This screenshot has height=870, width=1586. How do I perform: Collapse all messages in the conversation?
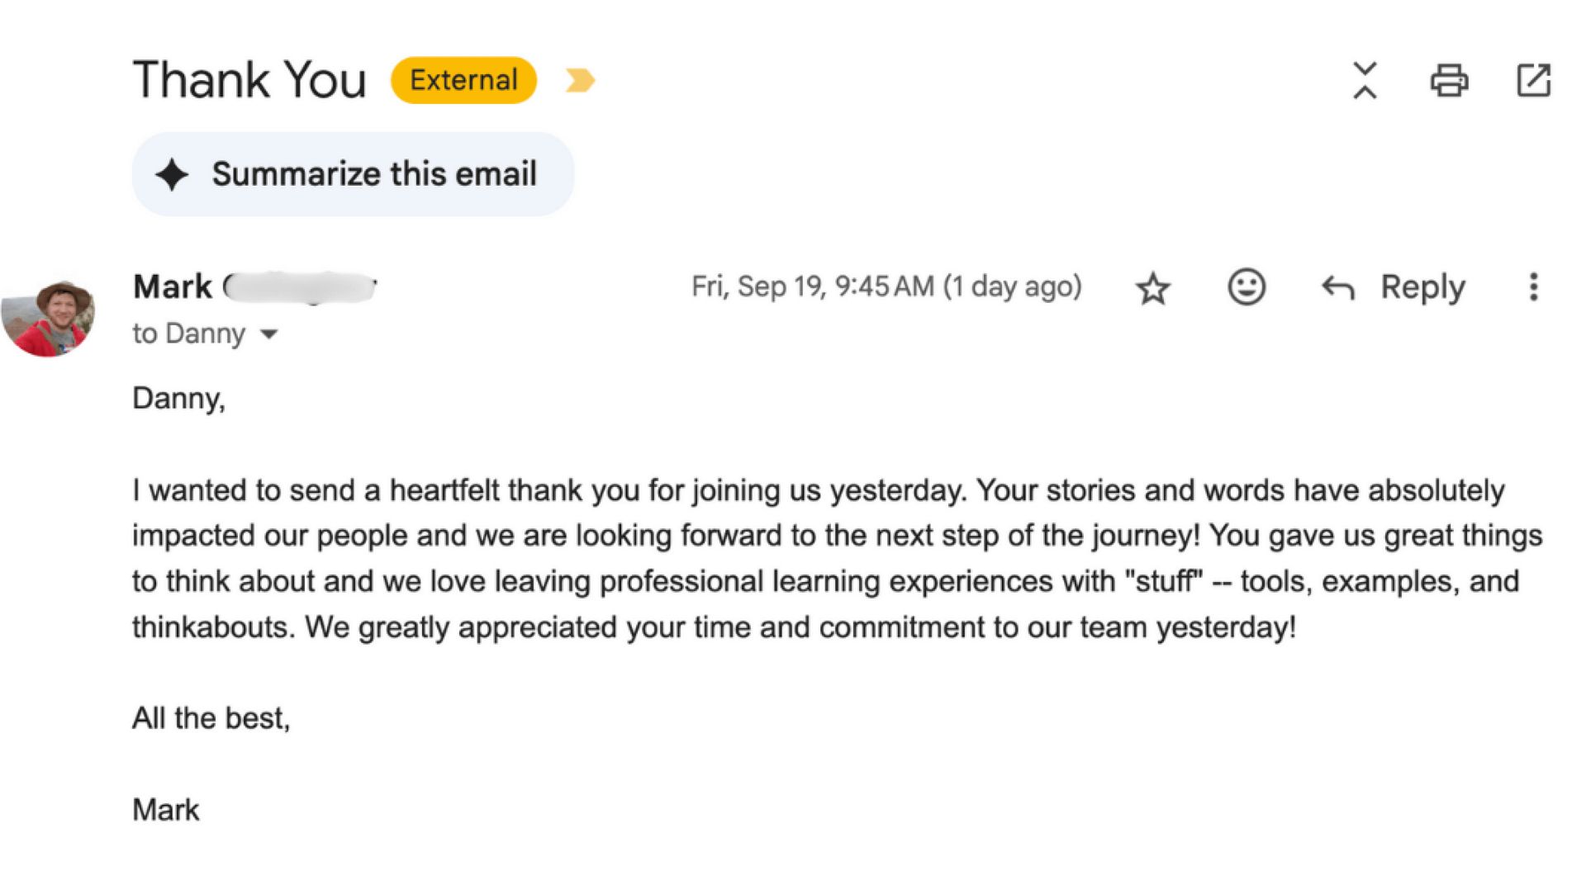(x=1365, y=81)
